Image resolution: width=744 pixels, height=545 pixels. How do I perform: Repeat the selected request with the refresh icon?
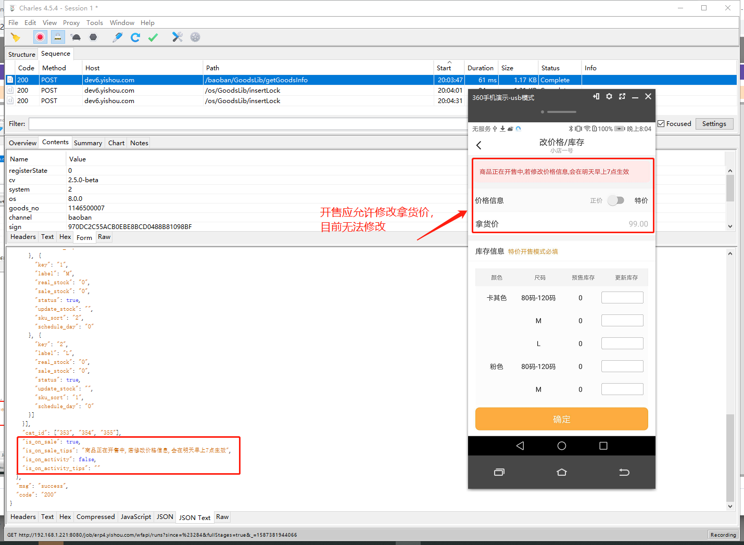click(x=135, y=37)
